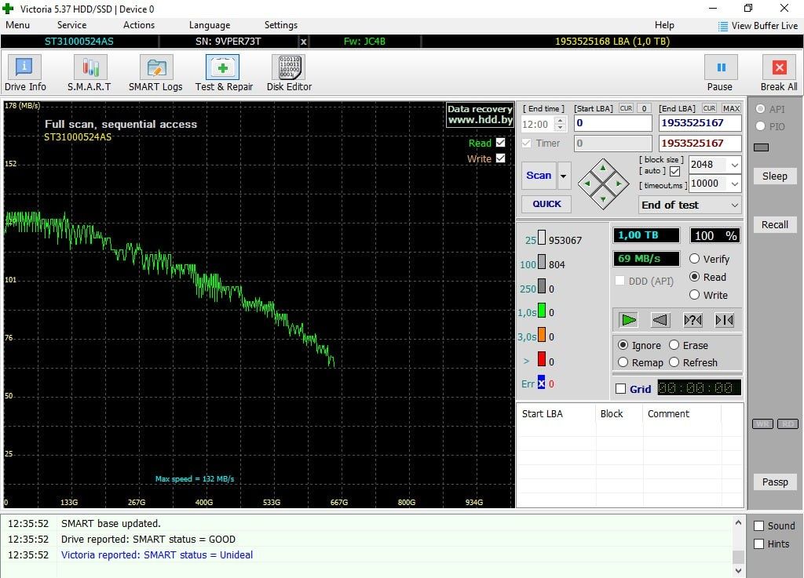Click the RD indicator

tap(788, 424)
